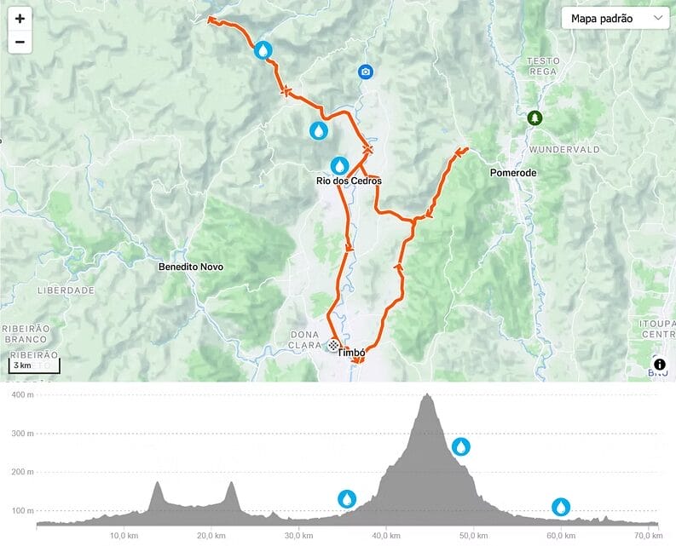Image resolution: width=676 pixels, height=546 pixels.
Task: Zoom in the map with plus button
Action: point(20,19)
